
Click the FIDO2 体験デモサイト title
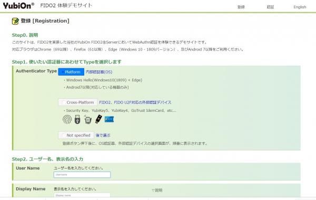pyautogui.click(x=66, y=5)
